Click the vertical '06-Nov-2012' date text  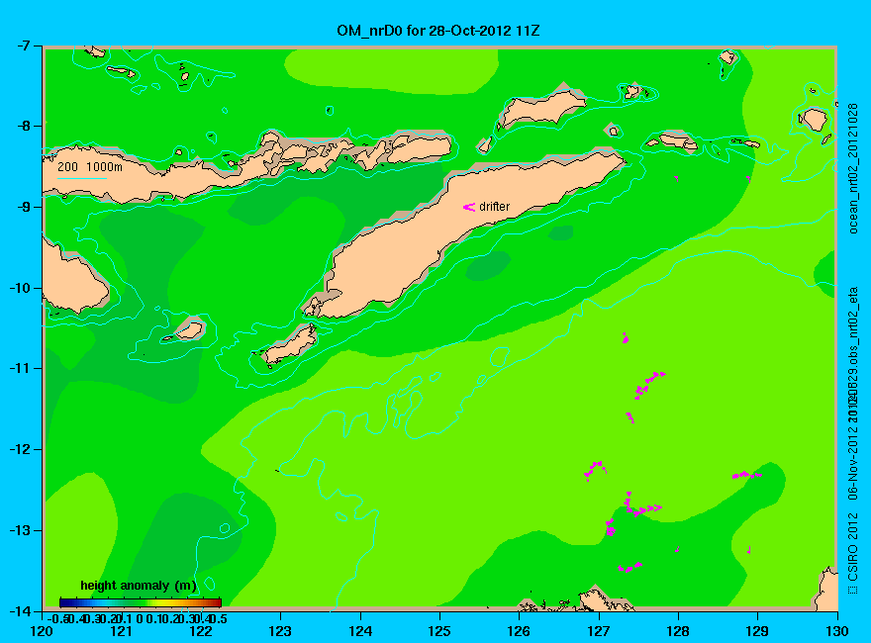(852, 464)
